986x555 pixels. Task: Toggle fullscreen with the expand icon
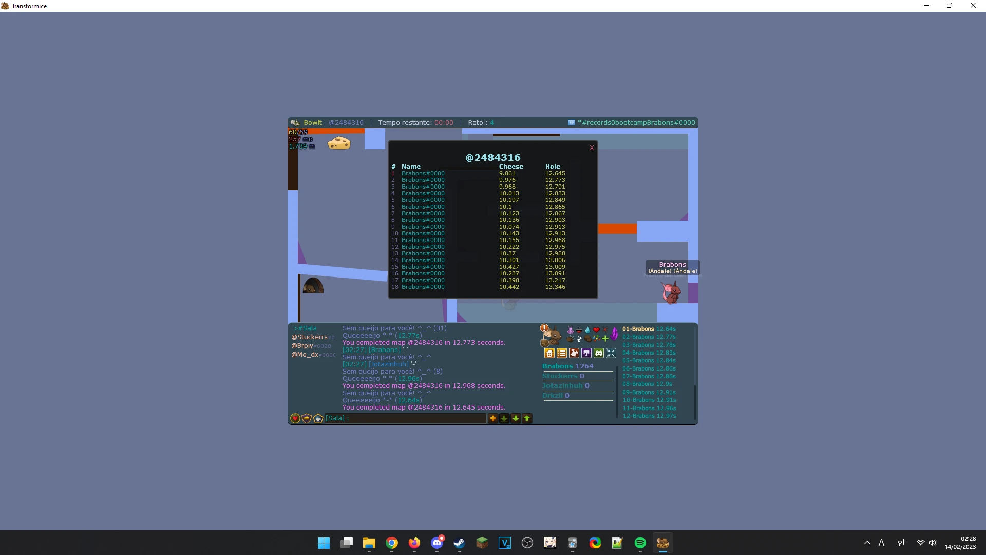click(x=611, y=353)
